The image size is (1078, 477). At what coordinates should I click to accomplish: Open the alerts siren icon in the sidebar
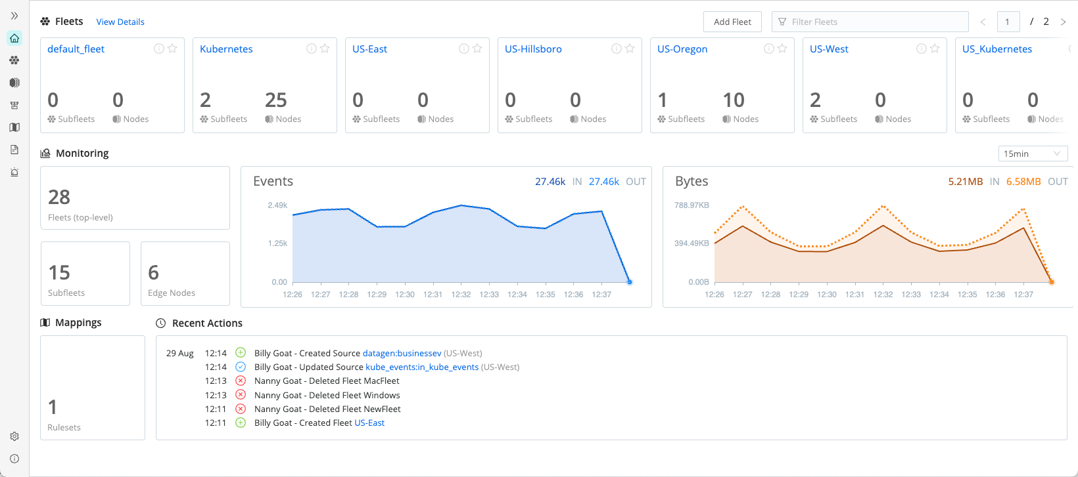pos(14,173)
